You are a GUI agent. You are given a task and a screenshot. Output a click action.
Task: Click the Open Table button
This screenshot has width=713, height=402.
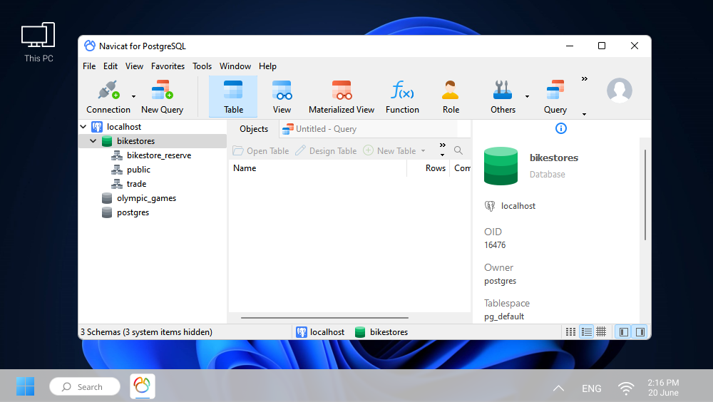point(261,150)
